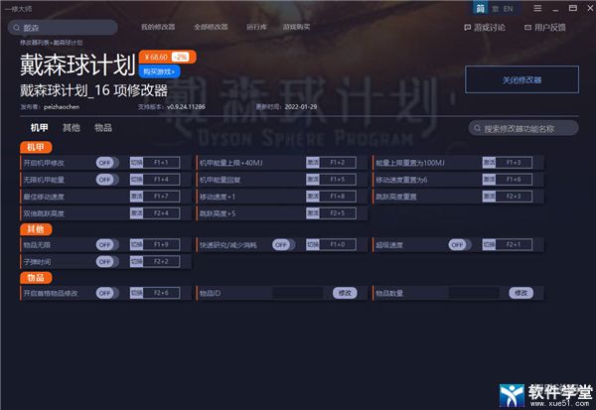The image size is (596, 410).
Task: Open 运行库 in top navigation
Action: click(256, 27)
